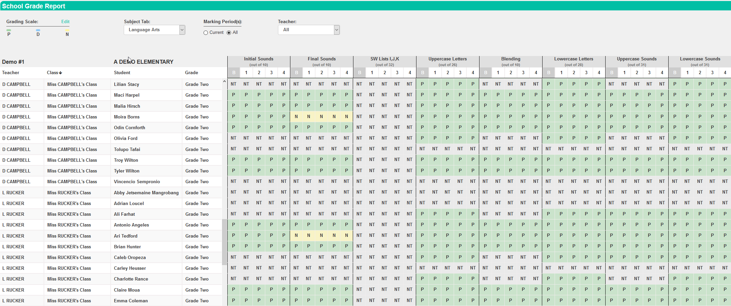Click the blue D grading scale swatch

38,30
